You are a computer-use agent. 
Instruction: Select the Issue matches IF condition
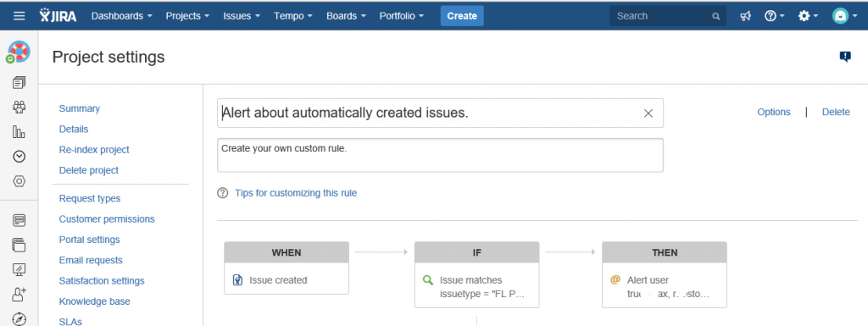coord(476,286)
